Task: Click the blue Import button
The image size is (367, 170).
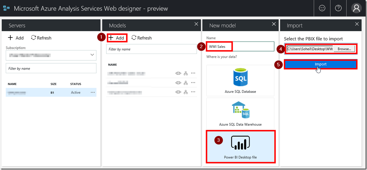Action: [x=321, y=64]
